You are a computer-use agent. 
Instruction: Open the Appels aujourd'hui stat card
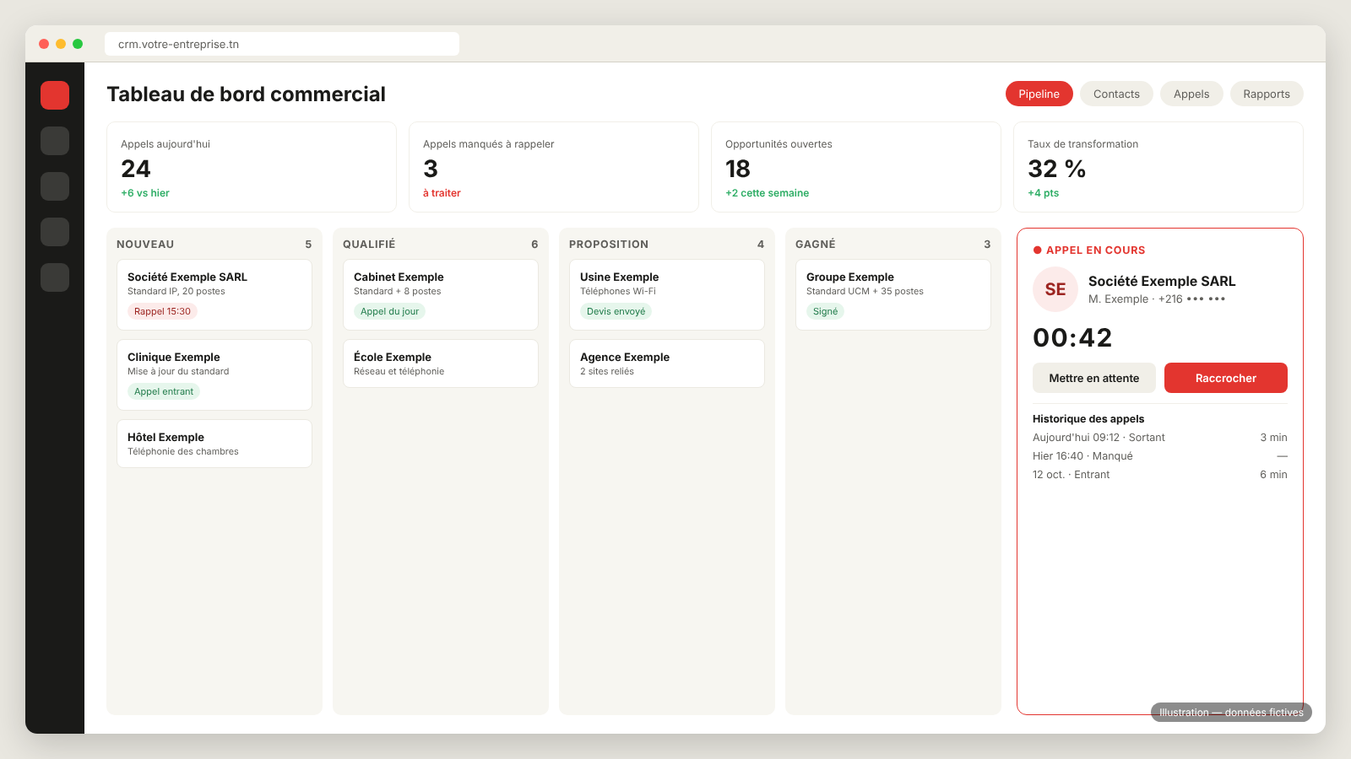click(252, 167)
